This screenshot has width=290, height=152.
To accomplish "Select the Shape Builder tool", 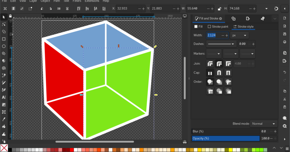I will (x=4, y=32).
